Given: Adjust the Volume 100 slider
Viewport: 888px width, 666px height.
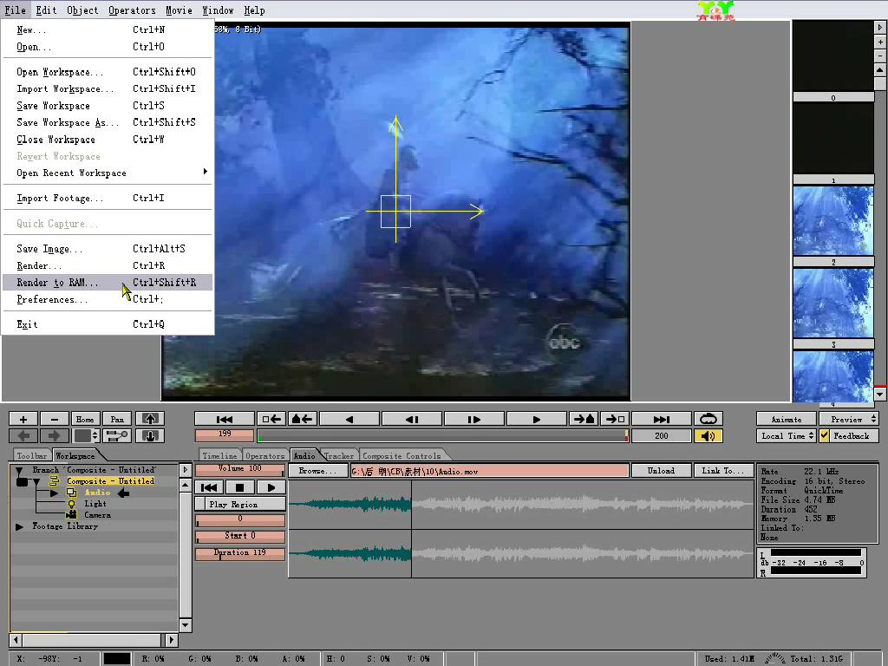Looking at the screenshot, I should [240, 469].
